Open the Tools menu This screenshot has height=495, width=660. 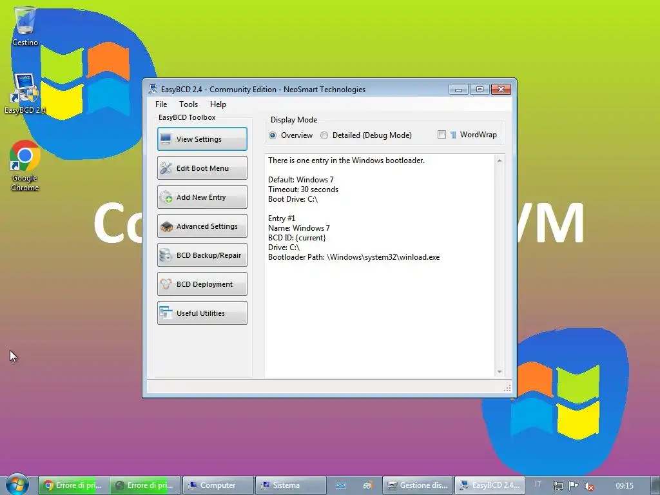click(188, 104)
